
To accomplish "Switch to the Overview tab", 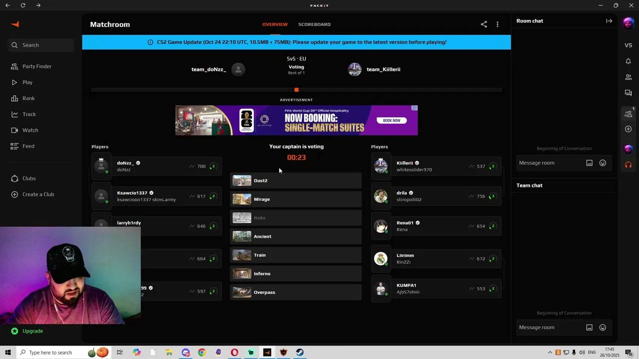I will (x=275, y=24).
